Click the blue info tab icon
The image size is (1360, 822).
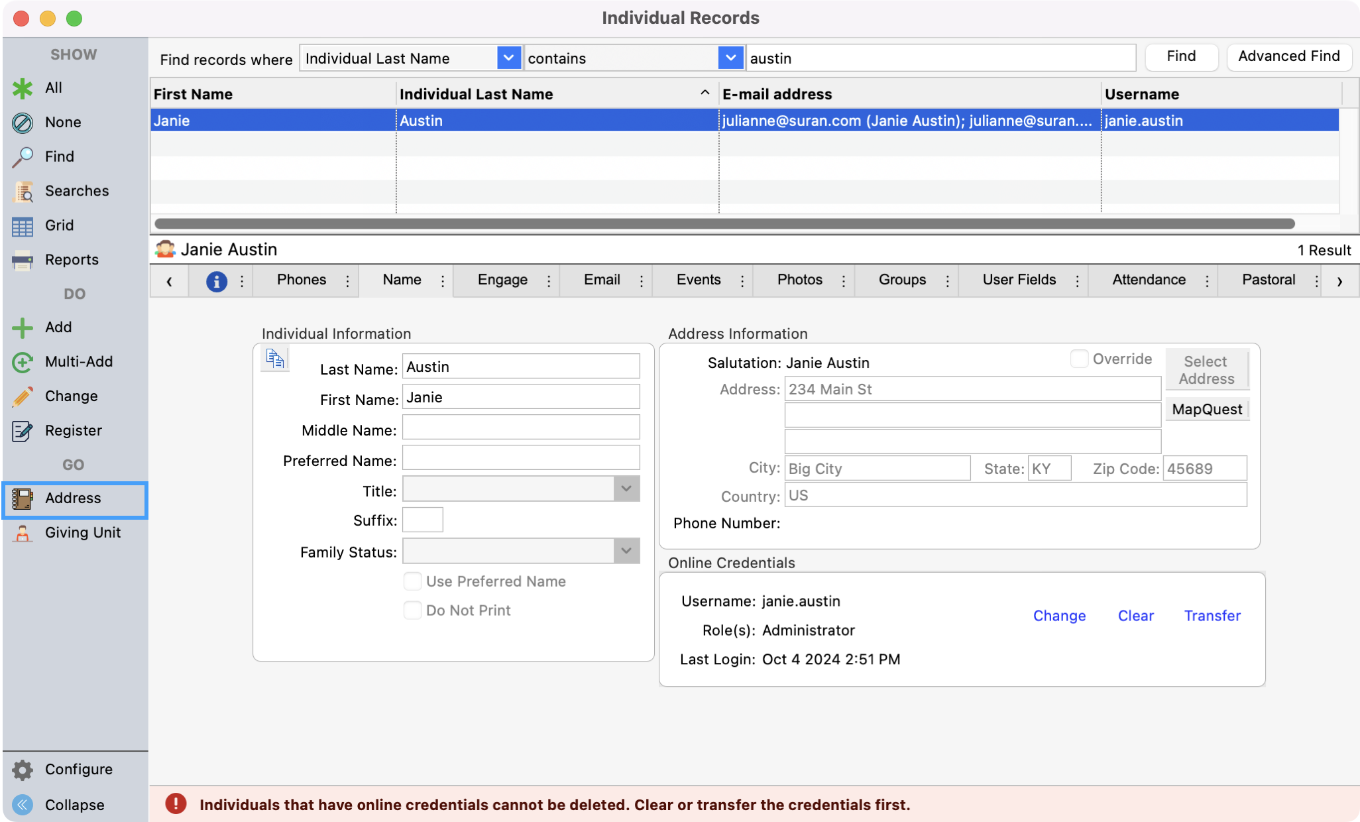coord(216,281)
